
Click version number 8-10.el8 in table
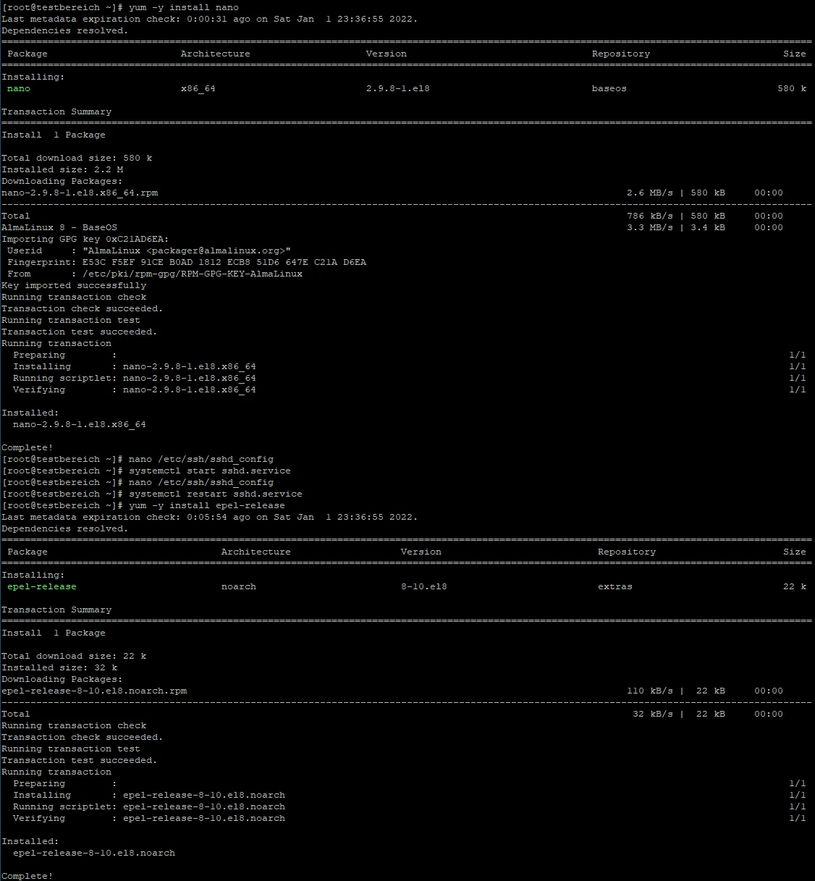[x=423, y=586]
